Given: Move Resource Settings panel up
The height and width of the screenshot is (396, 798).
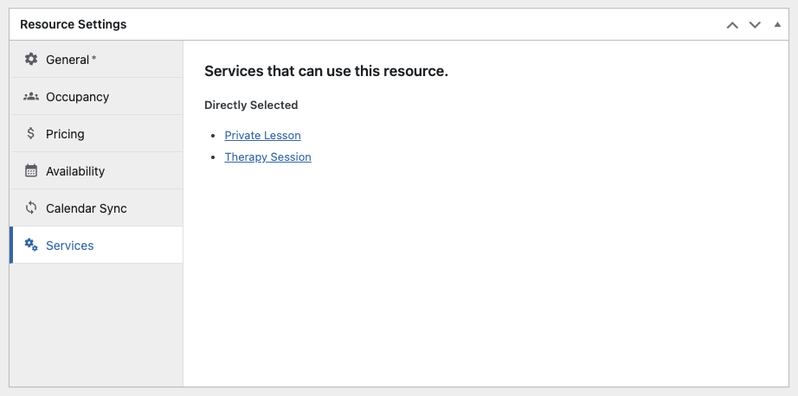Looking at the screenshot, I should click(x=732, y=25).
